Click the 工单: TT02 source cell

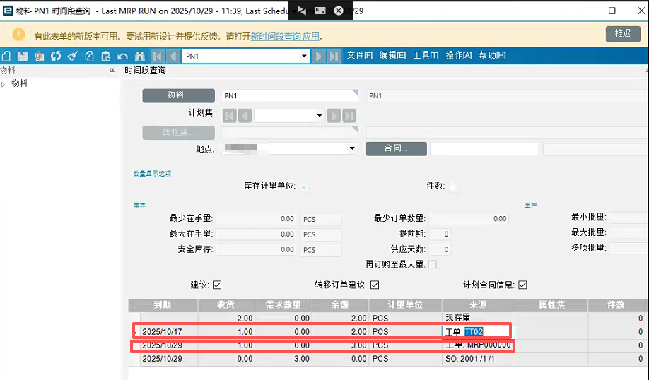pyautogui.click(x=478, y=332)
